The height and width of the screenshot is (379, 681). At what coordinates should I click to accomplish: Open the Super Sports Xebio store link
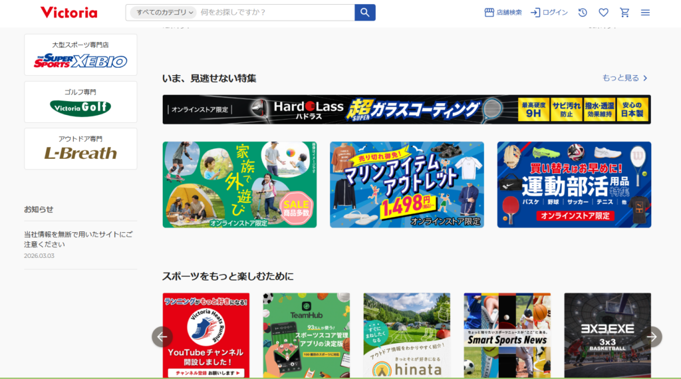(80, 55)
